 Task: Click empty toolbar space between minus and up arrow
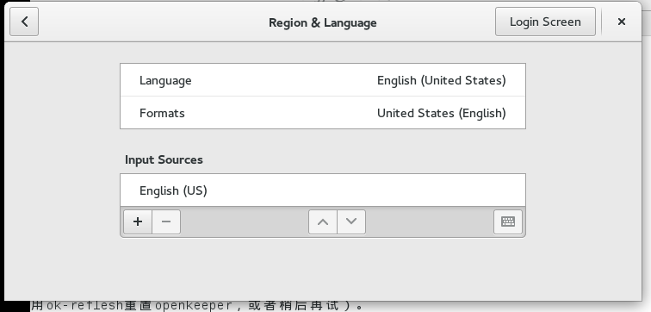click(x=245, y=222)
